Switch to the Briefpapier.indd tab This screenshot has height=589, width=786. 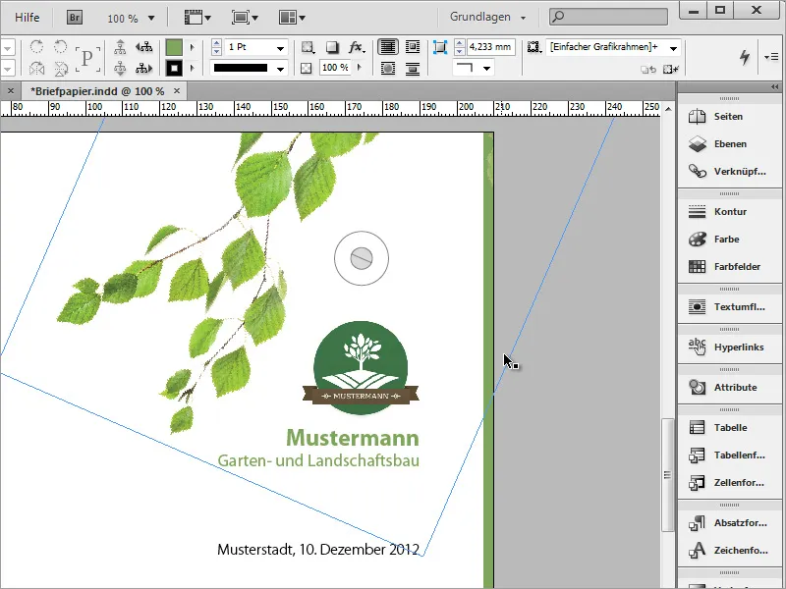(x=97, y=91)
